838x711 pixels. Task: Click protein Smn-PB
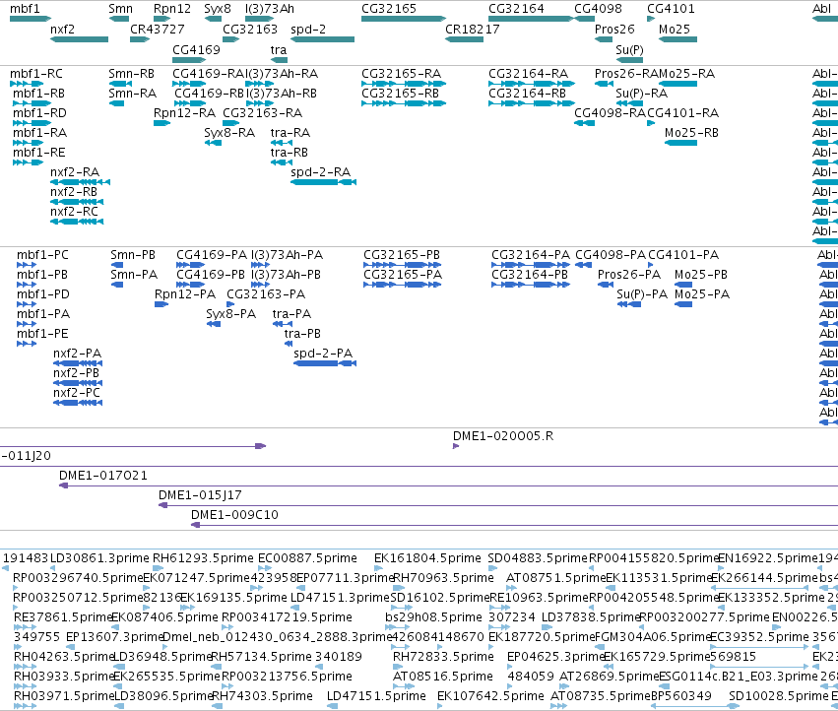[116, 265]
